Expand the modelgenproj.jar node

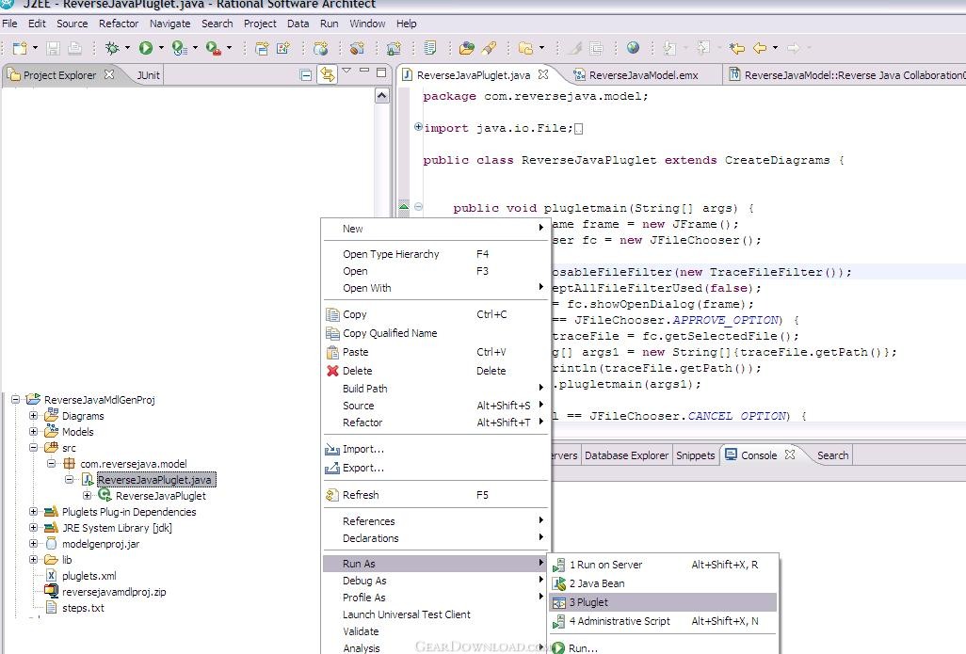33,544
